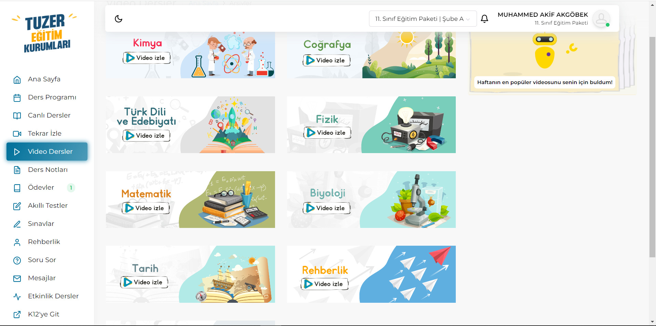The height and width of the screenshot is (326, 656).
Task: Click the Tekrar İzle camera icon
Action: coord(17,134)
